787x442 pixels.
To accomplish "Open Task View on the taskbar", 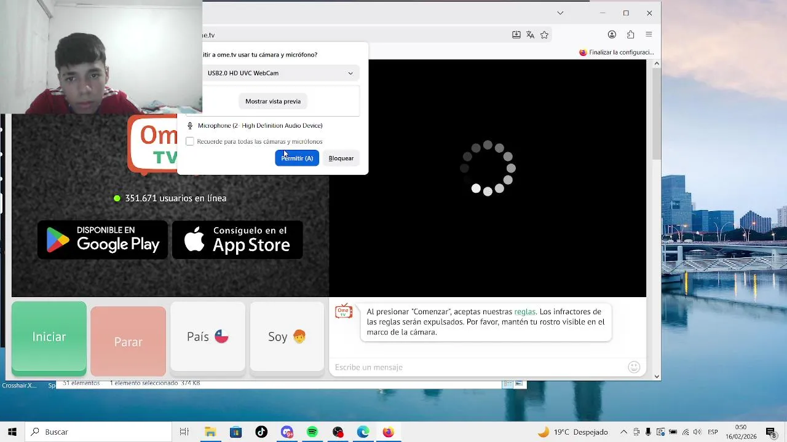I will pos(184,432).
